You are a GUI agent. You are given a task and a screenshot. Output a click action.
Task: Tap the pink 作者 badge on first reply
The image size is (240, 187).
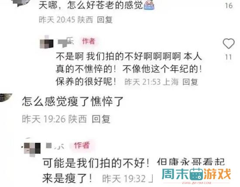pos(89,41)
